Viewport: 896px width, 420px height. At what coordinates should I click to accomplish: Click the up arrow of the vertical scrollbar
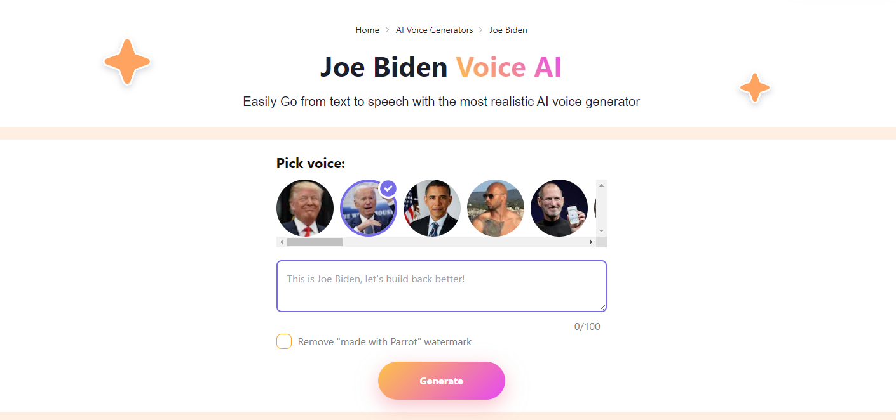click(x=601, y=184)
